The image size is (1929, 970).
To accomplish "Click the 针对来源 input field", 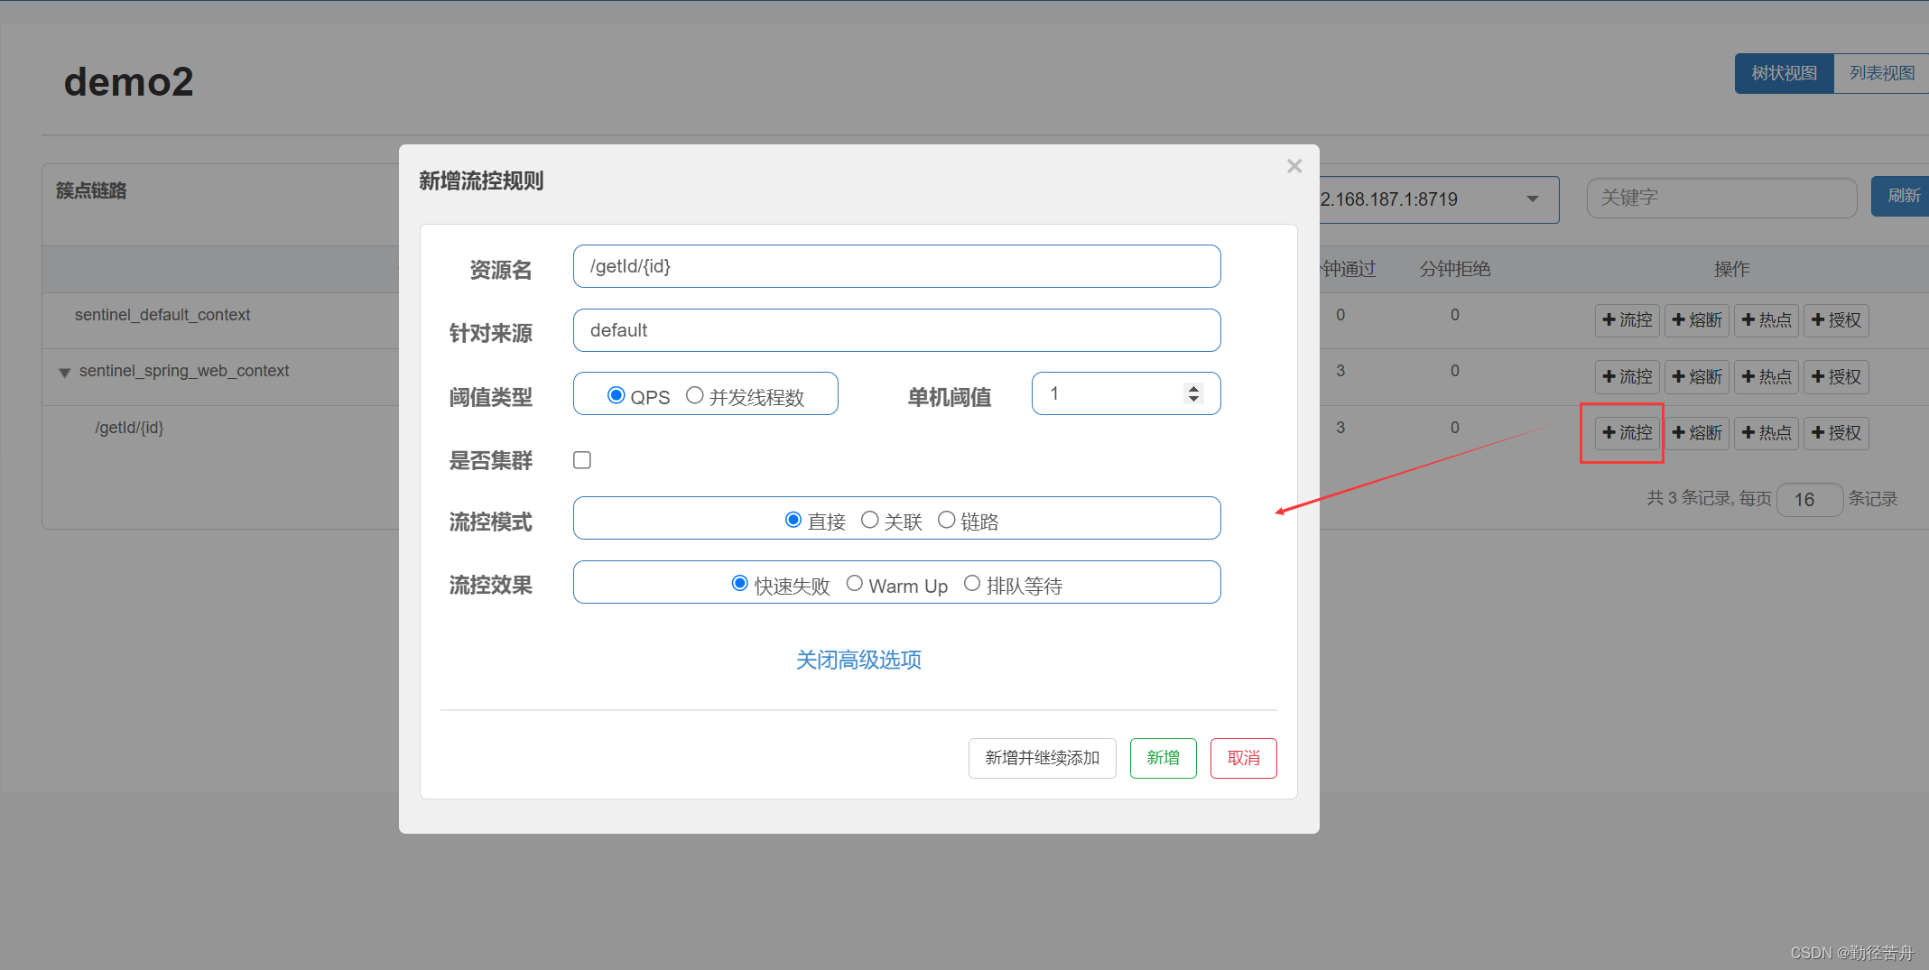I will (x=896, y=330).
